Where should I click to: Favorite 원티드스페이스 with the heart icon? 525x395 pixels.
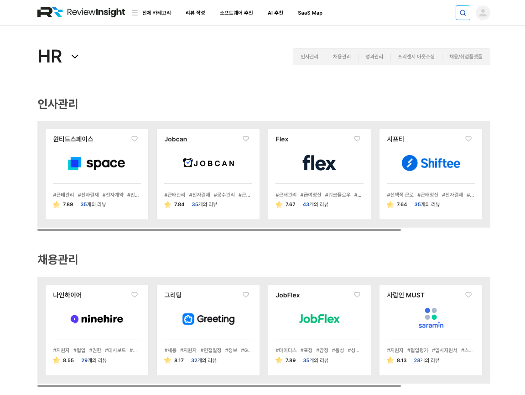[x=135, y=139]
